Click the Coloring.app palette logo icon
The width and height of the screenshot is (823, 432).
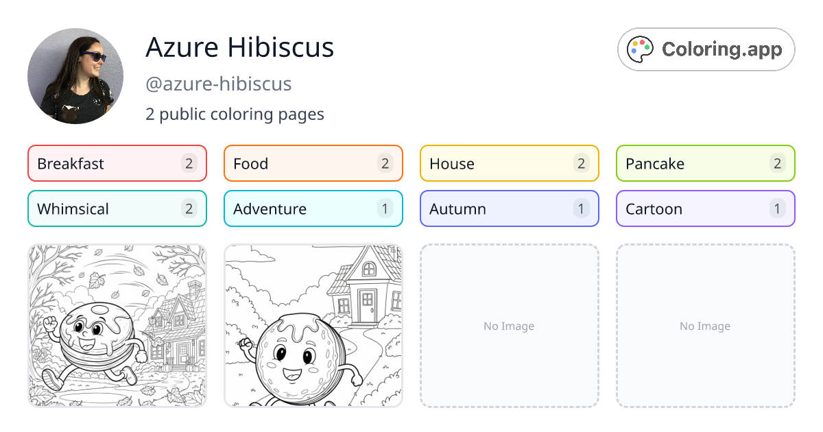pyautogui.click(x=640, y=49)
